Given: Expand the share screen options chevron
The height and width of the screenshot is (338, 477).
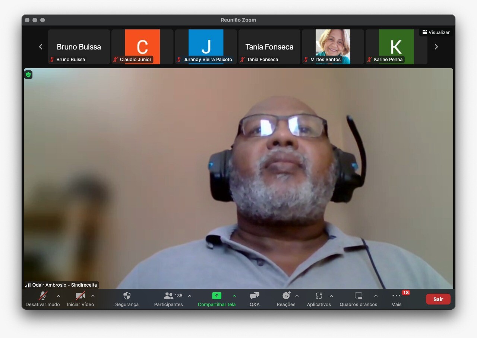Looking at the screenshot, I should 234,296.
